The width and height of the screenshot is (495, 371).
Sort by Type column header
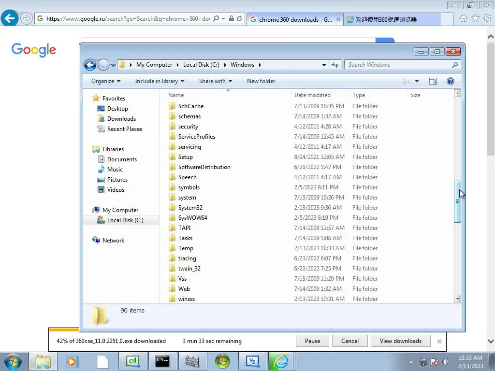pyautogui.click(x=378, y=95)
